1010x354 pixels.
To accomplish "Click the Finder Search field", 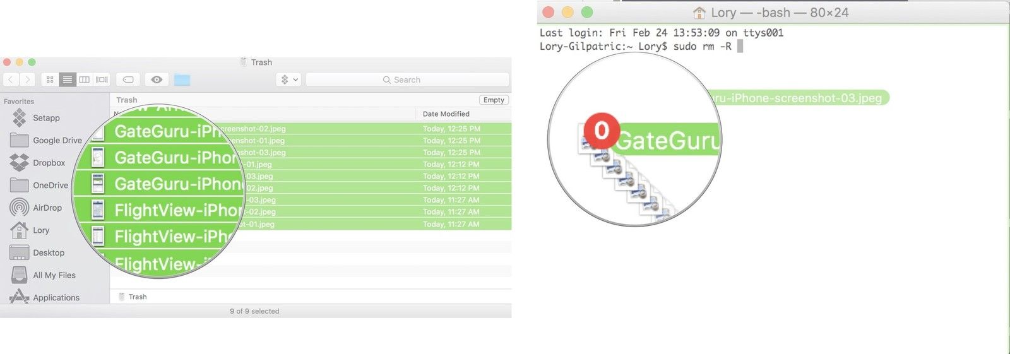I will [x=407, y=80].
